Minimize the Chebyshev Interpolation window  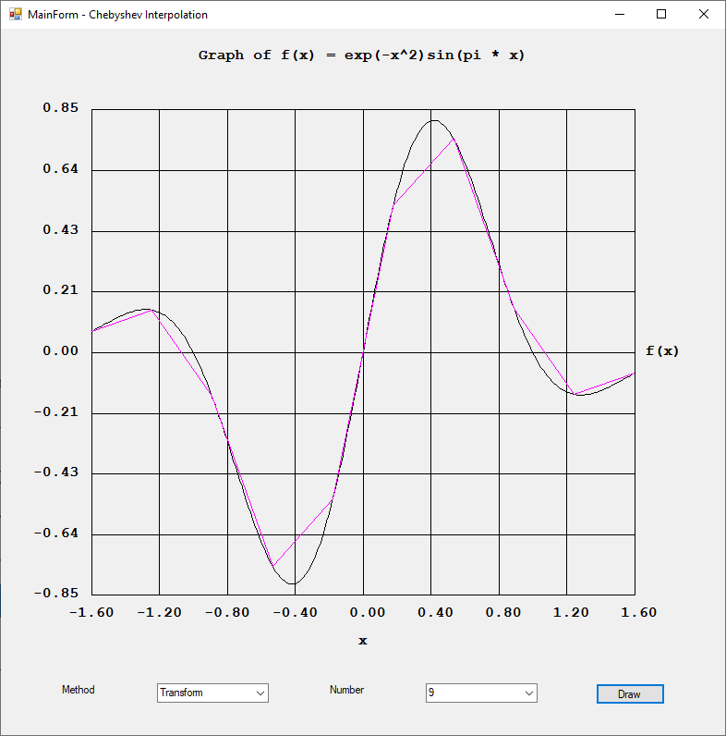pos(619,15)
